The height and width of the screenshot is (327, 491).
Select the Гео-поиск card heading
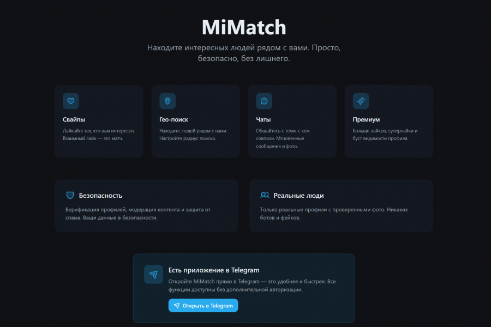click(173, 119)
